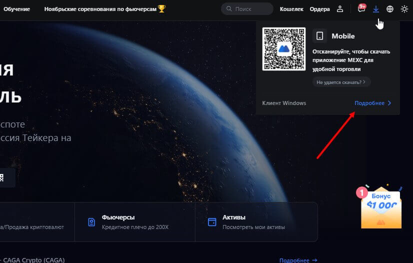The height and width of the screenshot is (263, 413).
Task: Open Ноябрьские соревнования по фьючерсам
Action: [100, 9]
